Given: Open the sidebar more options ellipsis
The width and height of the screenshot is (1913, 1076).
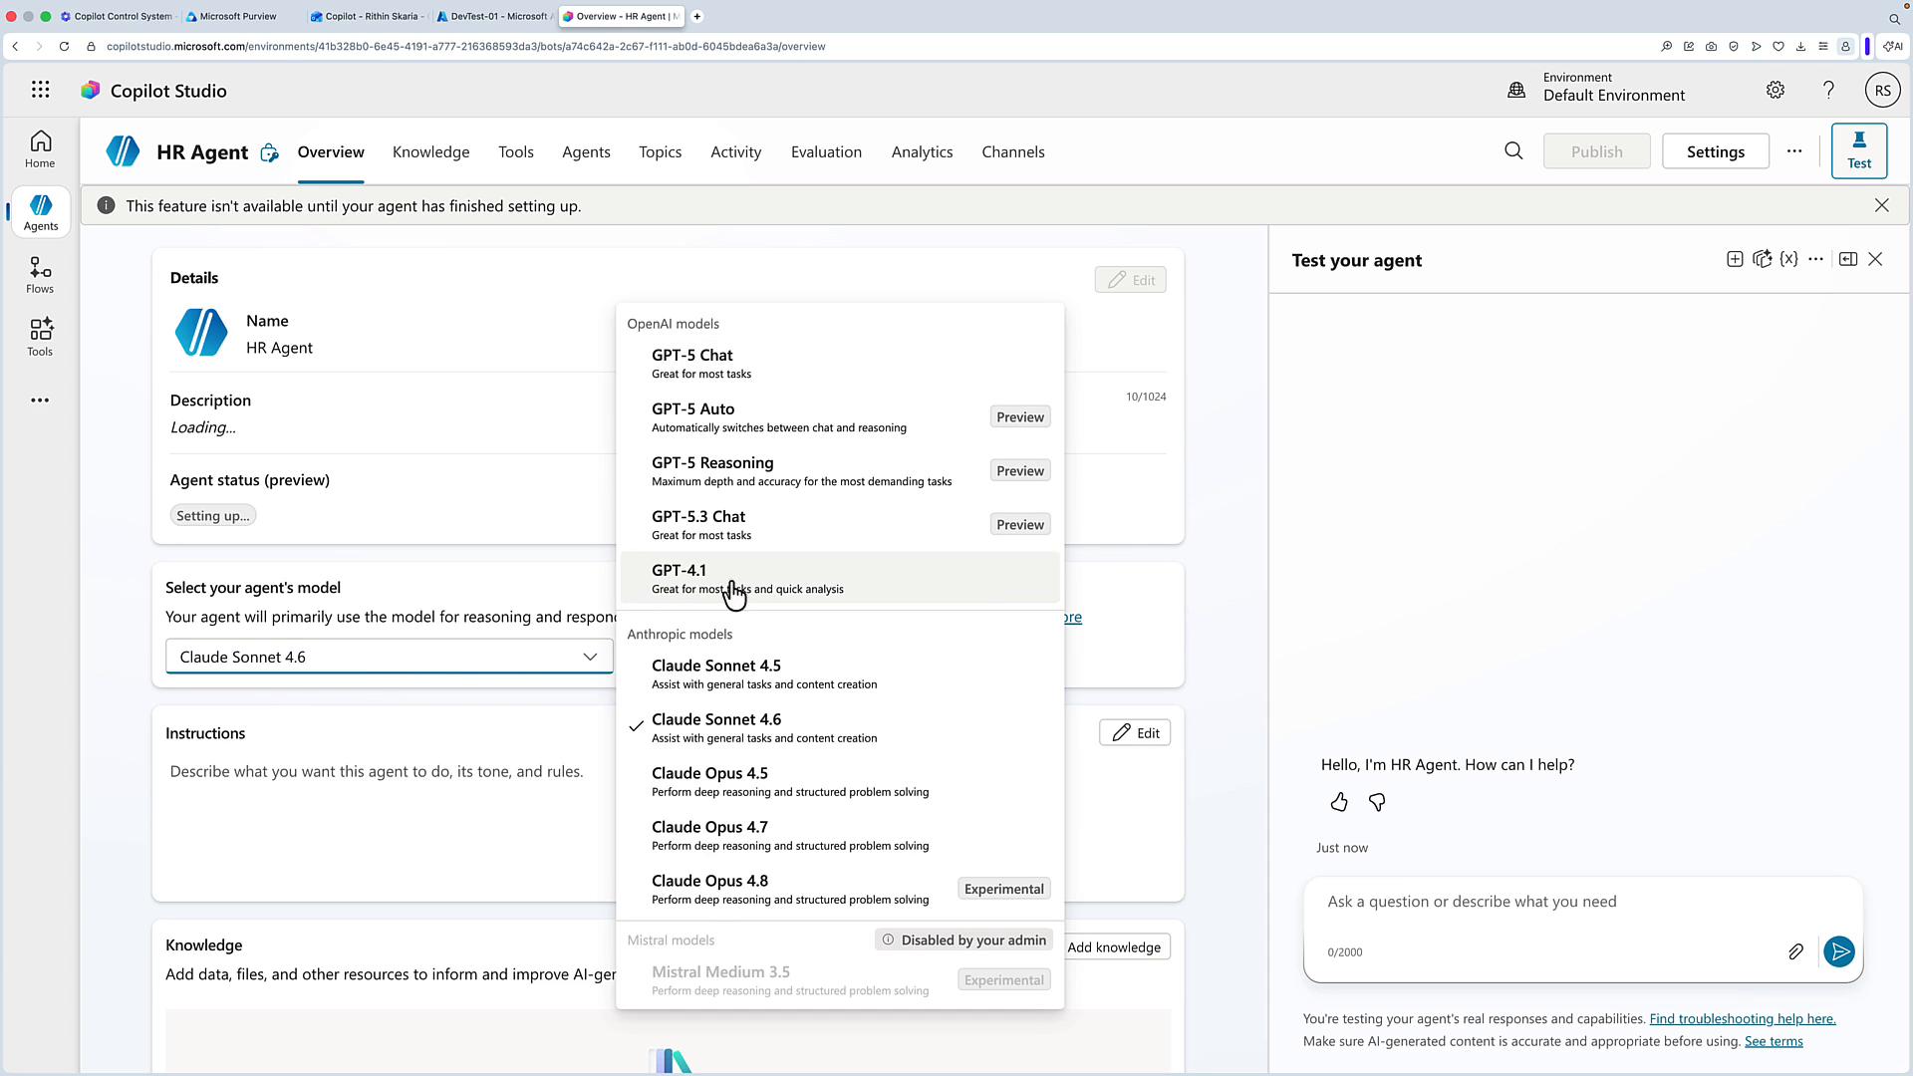Looking at the screenshot, I should pos(40,401).
